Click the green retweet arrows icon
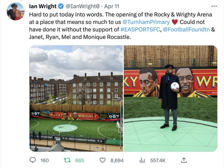This screenshot has width=224, height=168. [67, 160]
